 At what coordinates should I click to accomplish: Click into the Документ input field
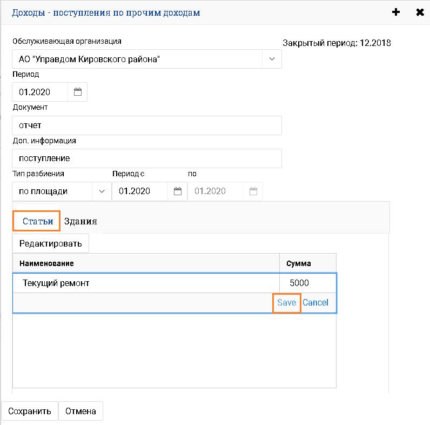click(x=146, y=125)
